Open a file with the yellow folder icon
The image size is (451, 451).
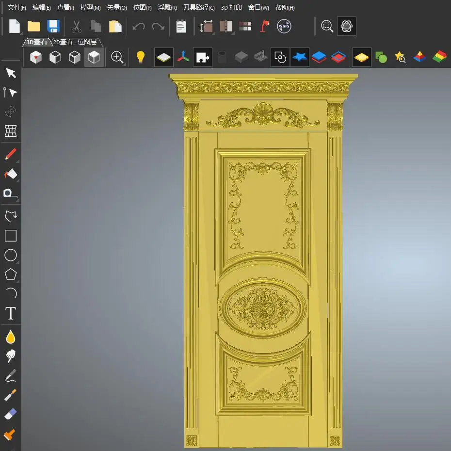pos(33,27)
